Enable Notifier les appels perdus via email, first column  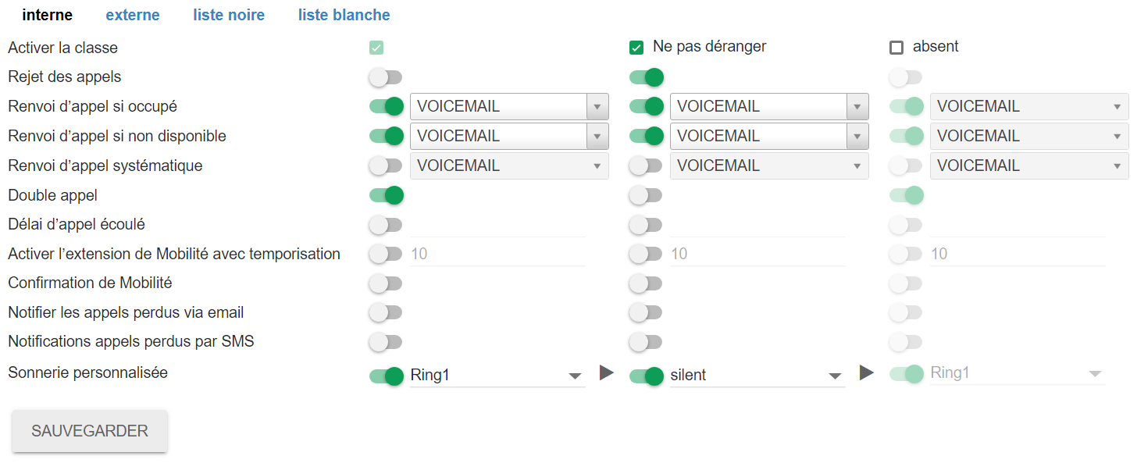pos(386,313)
